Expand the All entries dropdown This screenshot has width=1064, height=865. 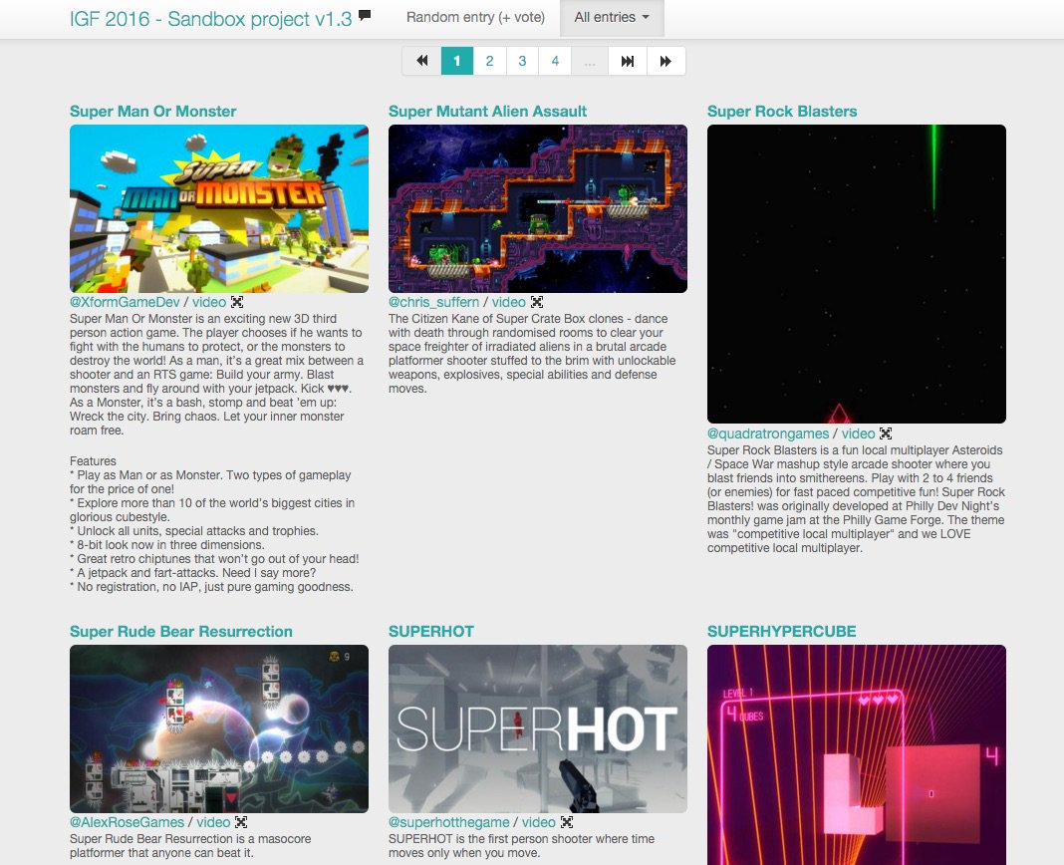612,18
